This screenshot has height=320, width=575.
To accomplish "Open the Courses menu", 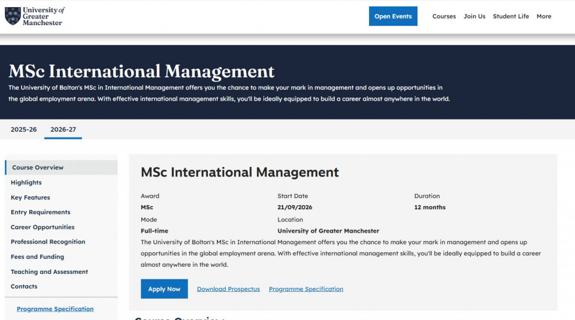I will [444, 16].
